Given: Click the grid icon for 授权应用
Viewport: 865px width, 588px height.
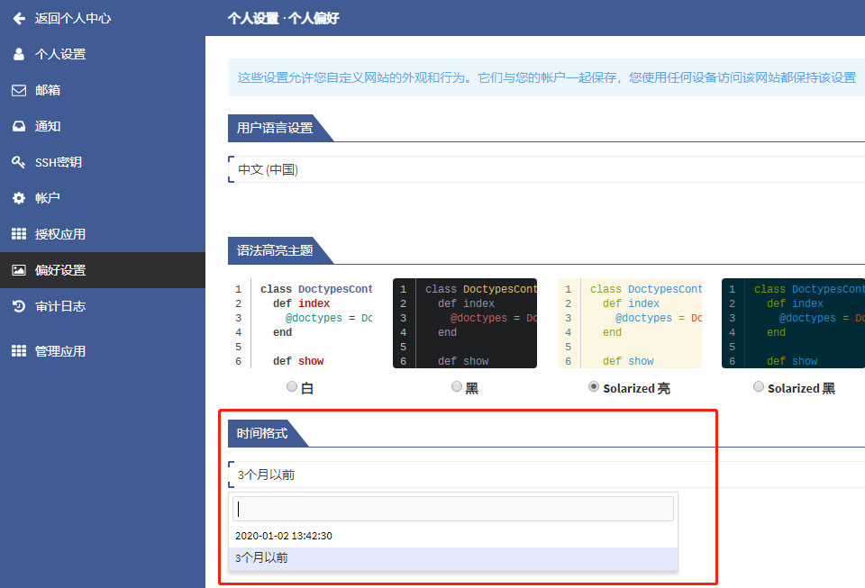Looking at the screenshot, I should (19, 234).
